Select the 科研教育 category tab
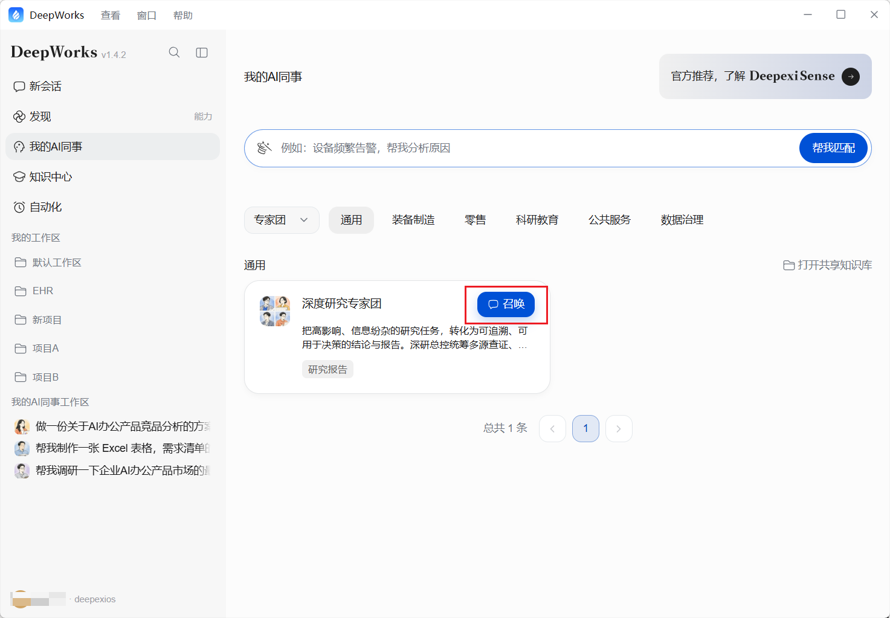 pos(537,220)
